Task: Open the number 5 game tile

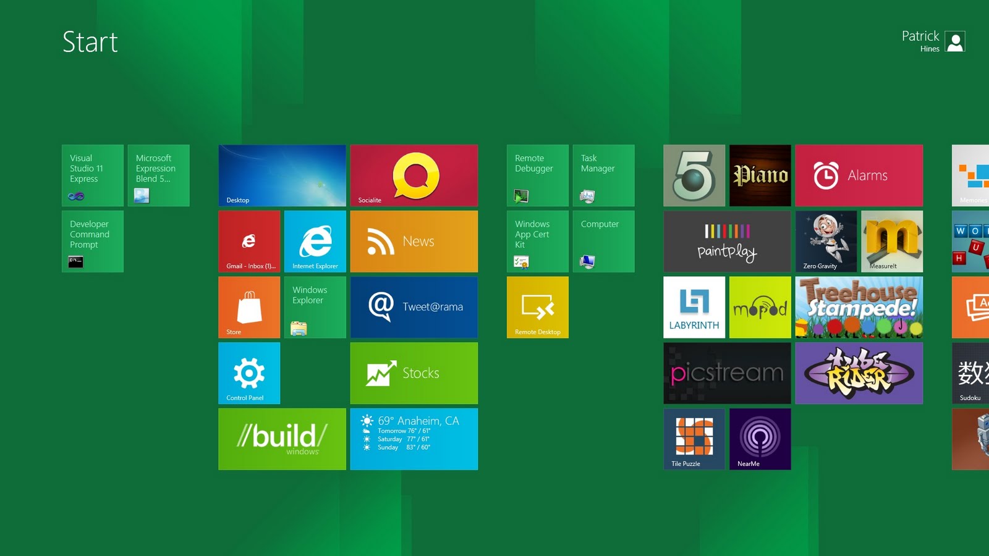Action: (694, 175)
